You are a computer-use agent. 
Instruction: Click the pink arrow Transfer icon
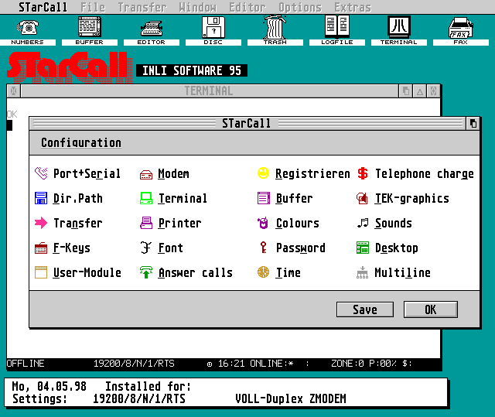(41, 223)
